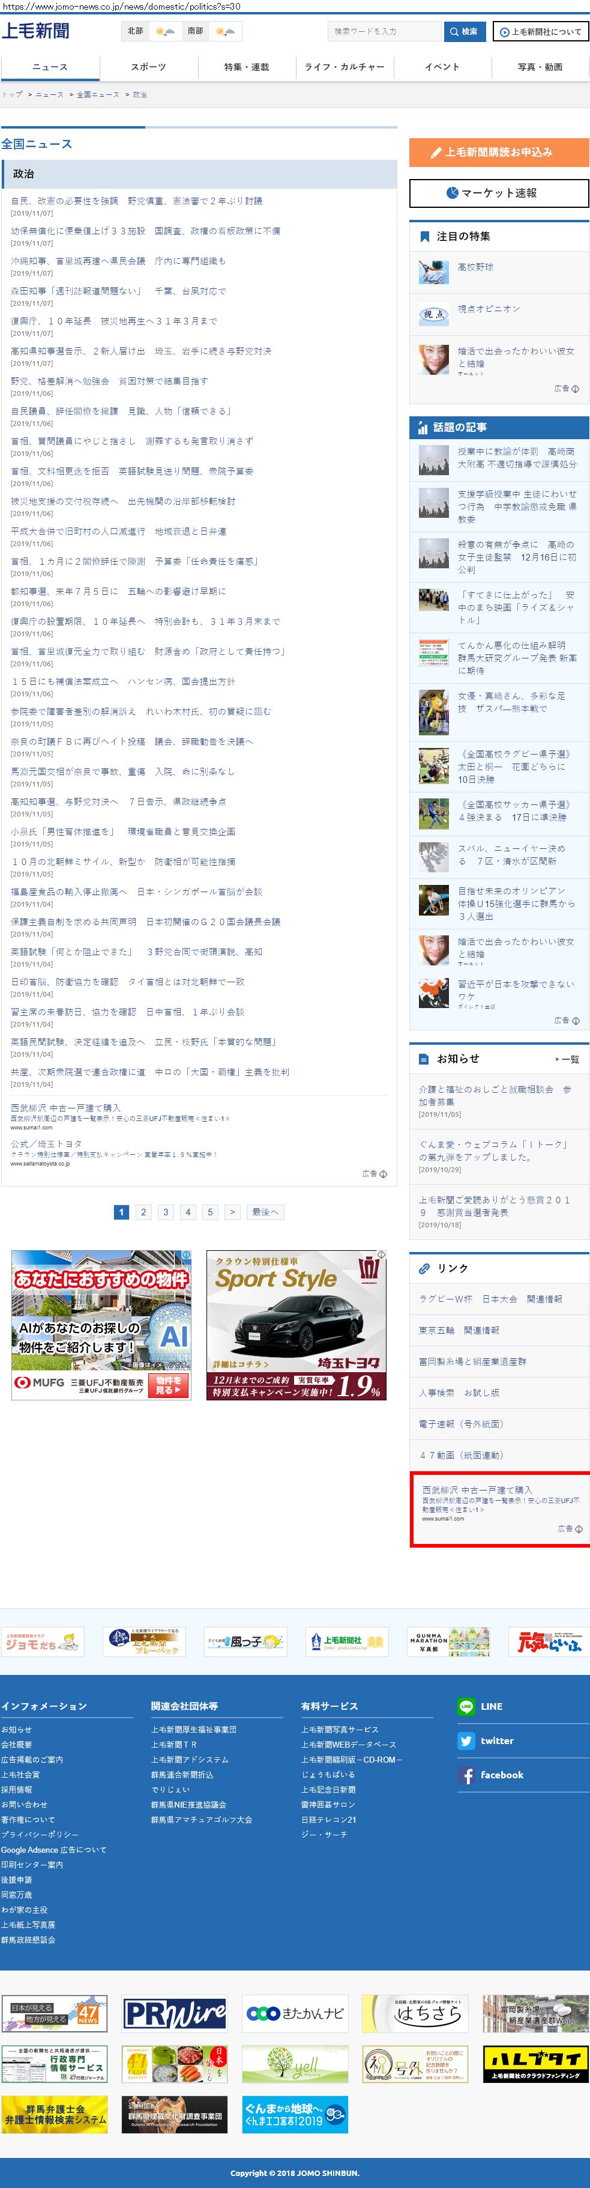This screenshot has height=2188, width=590.
Task: Click 上毛新聞購読お申込み subscription button
Action: [499, 152]
